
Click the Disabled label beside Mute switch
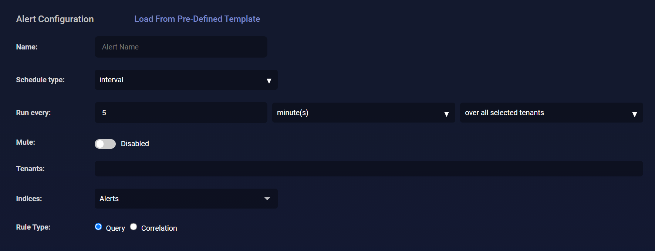click(135, 144)
